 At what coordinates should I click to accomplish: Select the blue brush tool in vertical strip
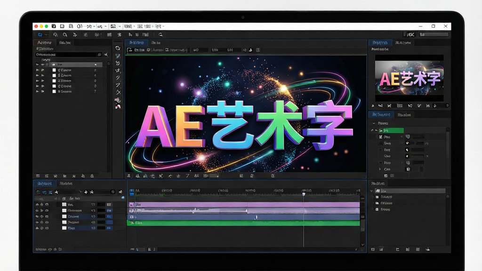[x=118, y=56]
